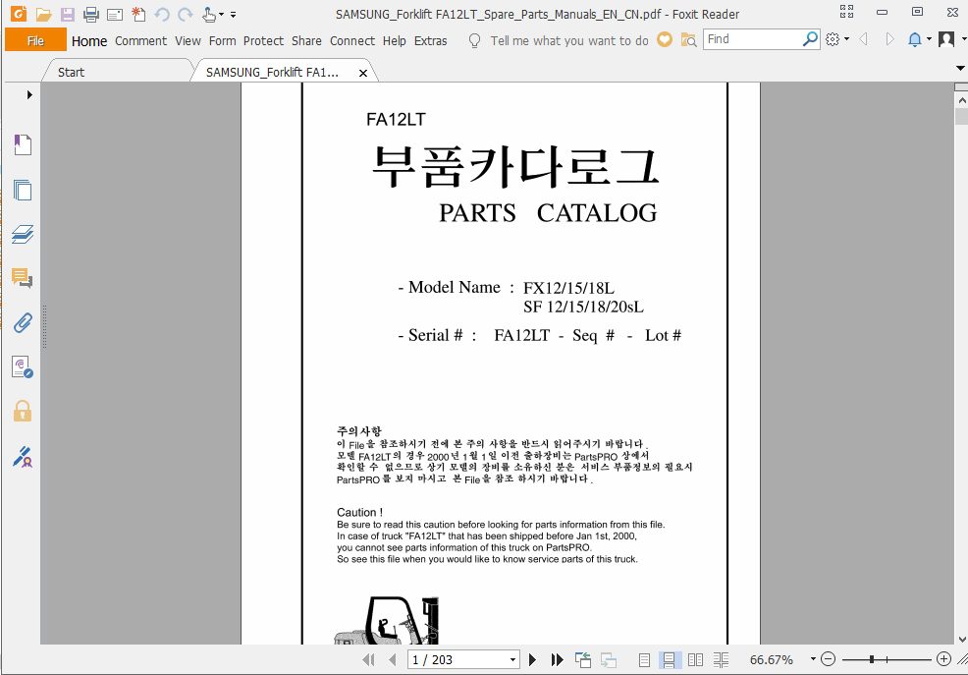Image resolution: width=968 pixels, height=675 pixels.
Task: Switch to the Start tab
Action: 69,71
